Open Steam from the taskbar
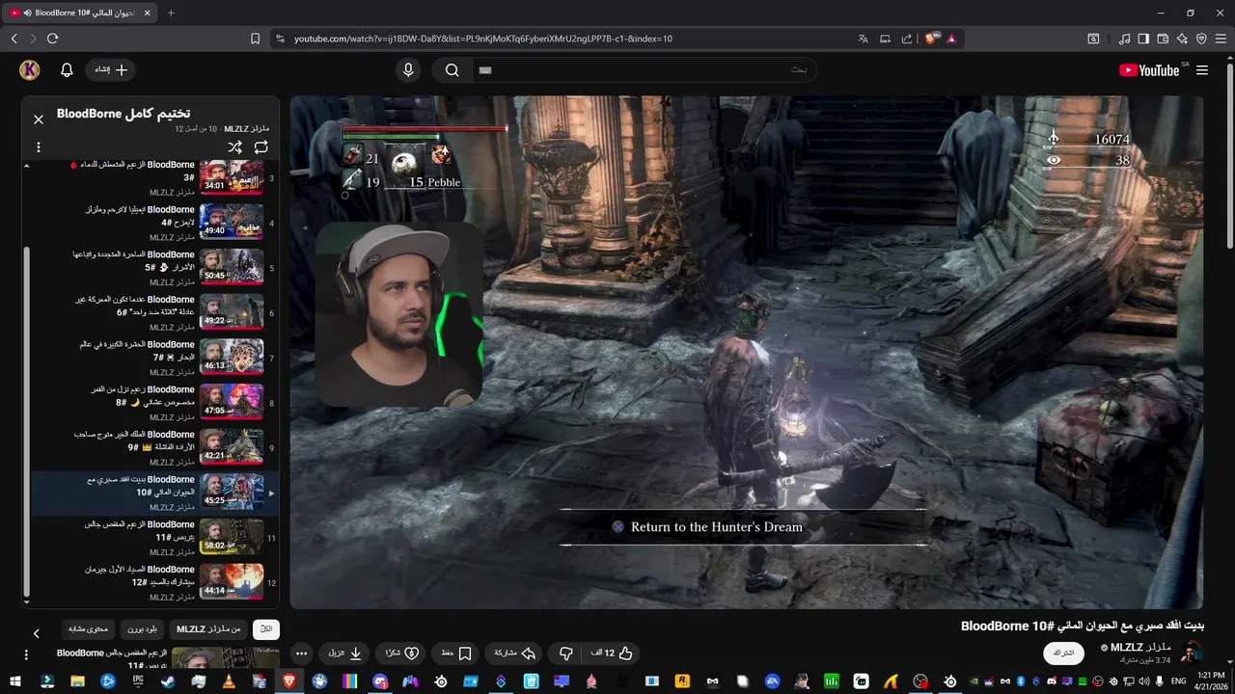The height and width of the screenshot is (694, 1235). 168,681
